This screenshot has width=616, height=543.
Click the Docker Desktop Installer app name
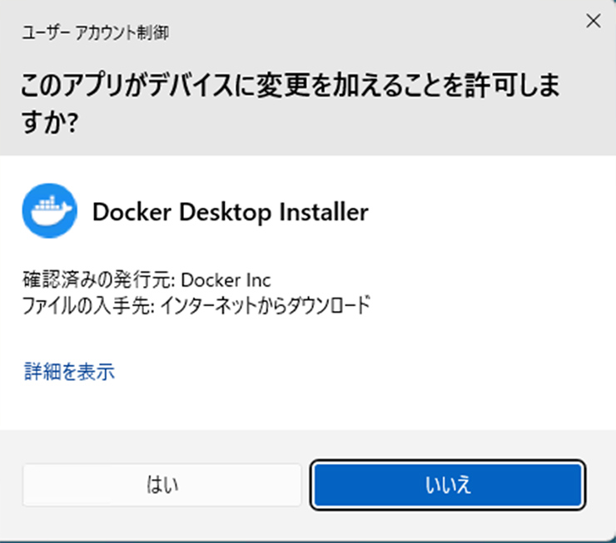click(x=230, y=213)
